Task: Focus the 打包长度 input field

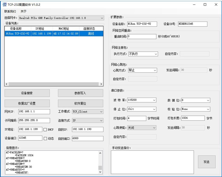Action: click(193, 118)
